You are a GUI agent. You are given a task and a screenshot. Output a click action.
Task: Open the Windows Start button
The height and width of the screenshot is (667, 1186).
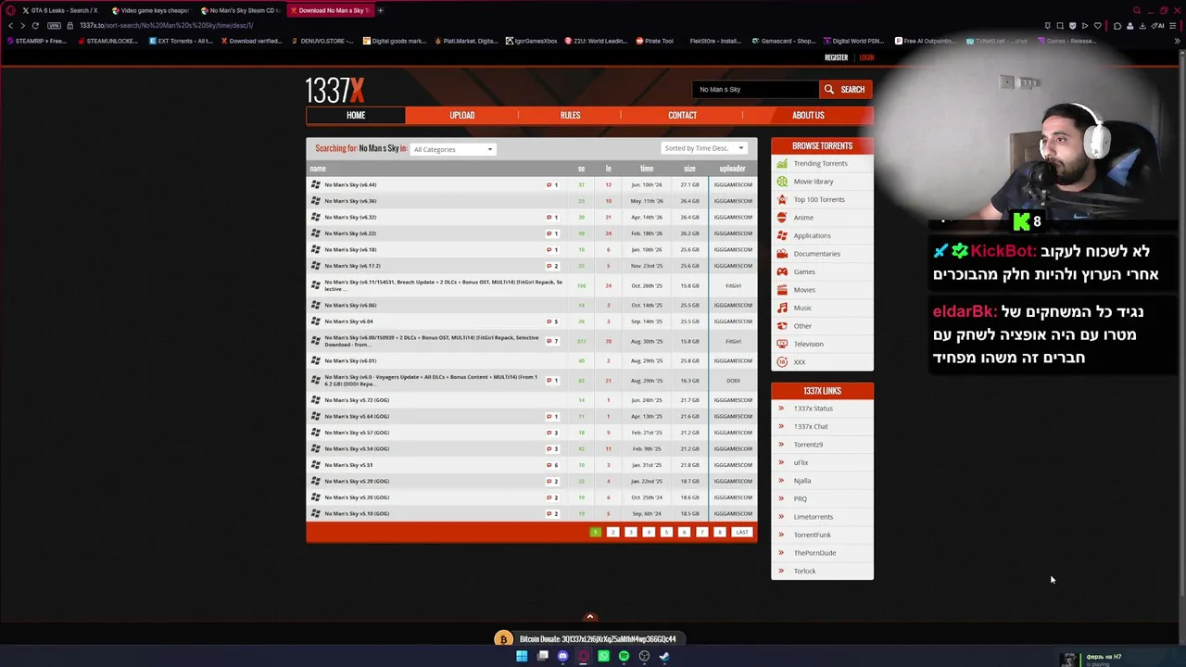[x=522, y=656]
